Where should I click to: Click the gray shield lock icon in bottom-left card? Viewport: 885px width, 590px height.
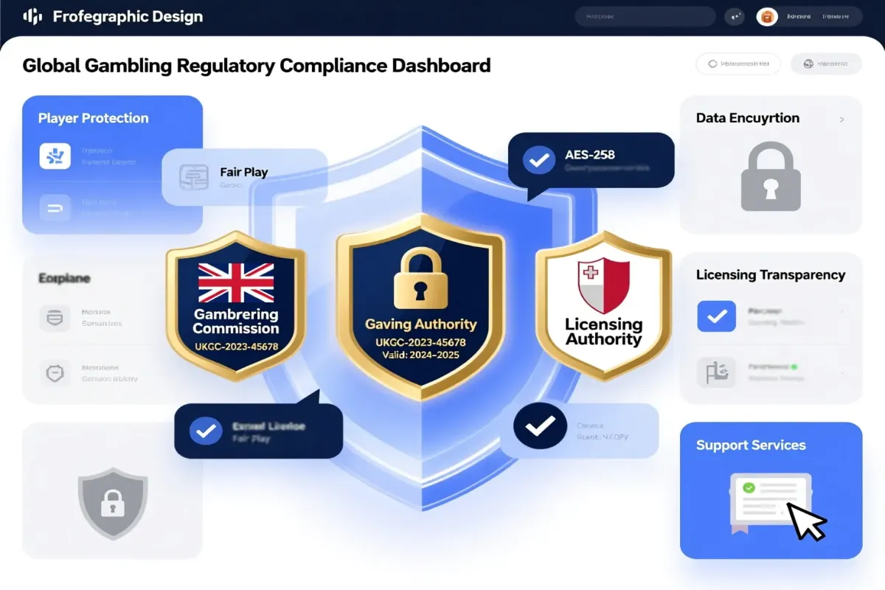[x=112, y=503]
